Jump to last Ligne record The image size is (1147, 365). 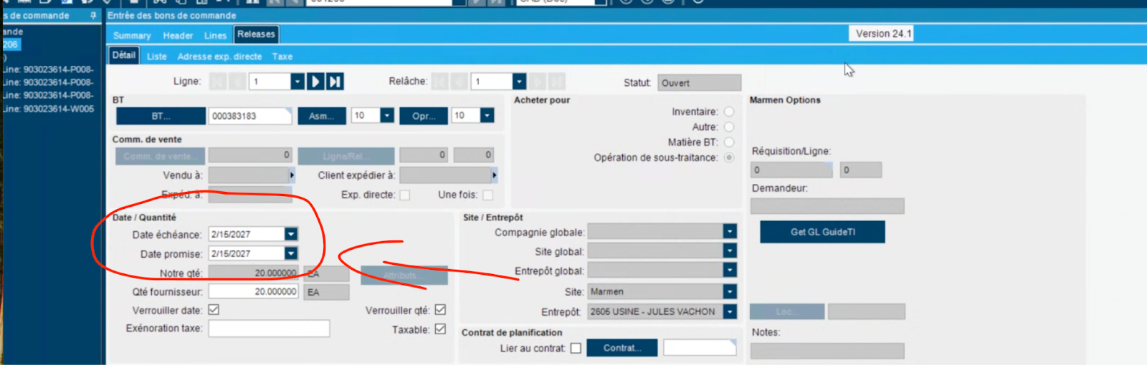click(x=335, y=82)
